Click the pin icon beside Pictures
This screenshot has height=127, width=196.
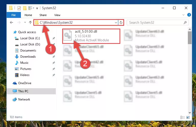[x=54, y=69]
